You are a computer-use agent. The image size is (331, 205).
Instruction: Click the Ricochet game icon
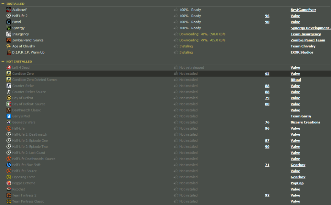[x=9, y=190]
